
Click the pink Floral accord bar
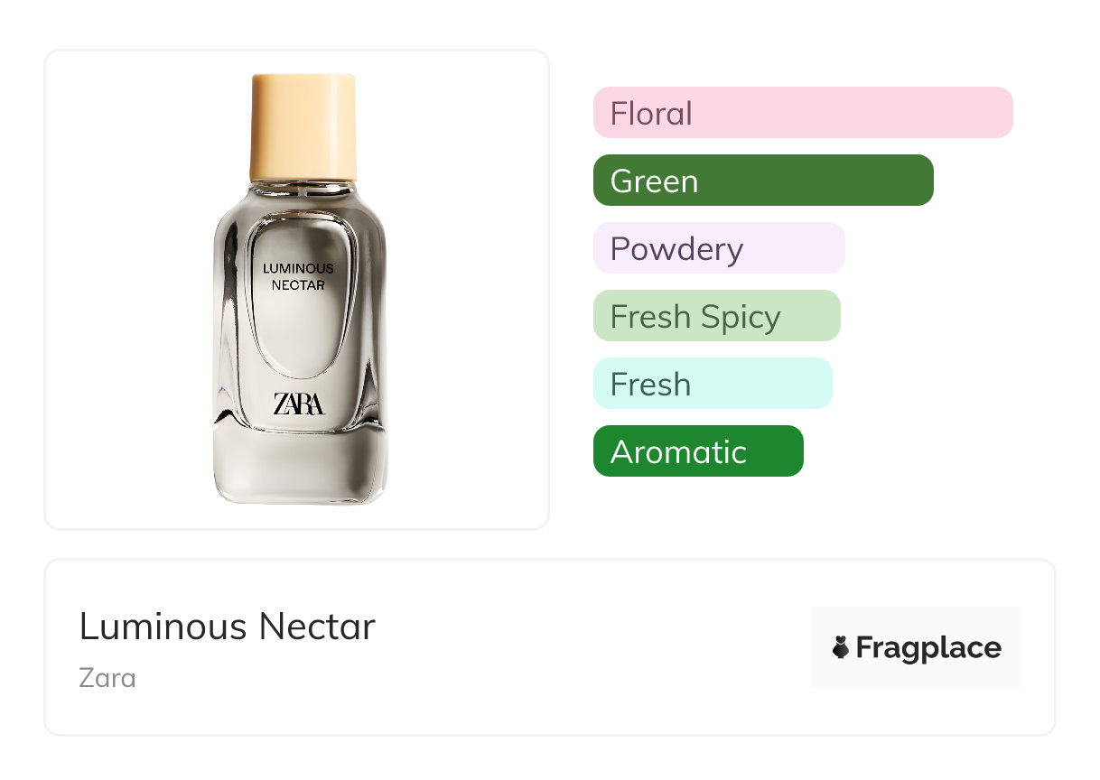[x=802, y=113]
